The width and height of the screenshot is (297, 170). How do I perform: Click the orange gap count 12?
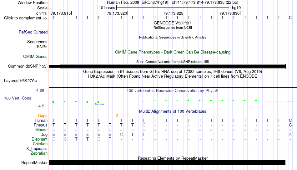pos(116,116)
